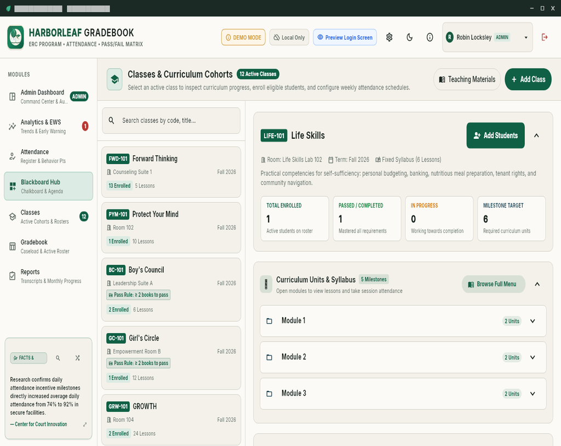Viewport: 561px width, 446px height.
Task: Click the Curriculum Units section icon
Action: [266, 284]
